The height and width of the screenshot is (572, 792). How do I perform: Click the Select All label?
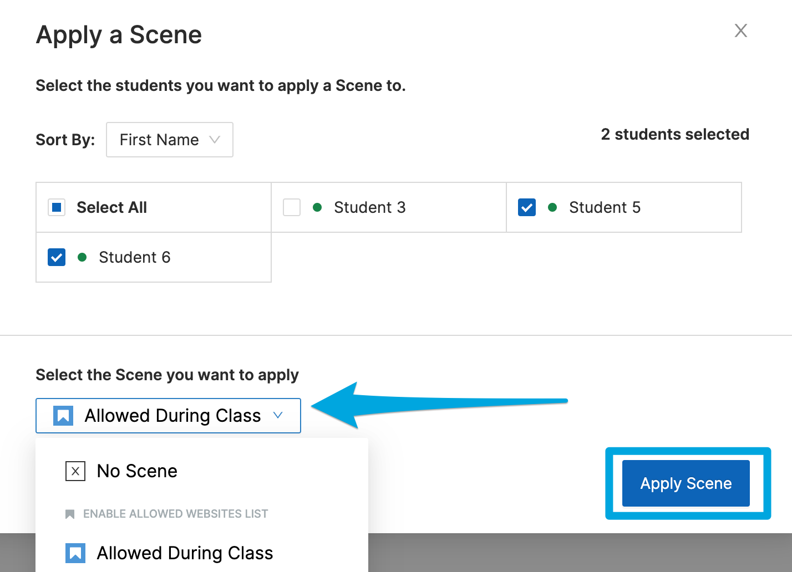click(x=111, y=207)
